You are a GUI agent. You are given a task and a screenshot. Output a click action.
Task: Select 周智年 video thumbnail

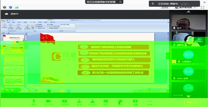(189, 39)
